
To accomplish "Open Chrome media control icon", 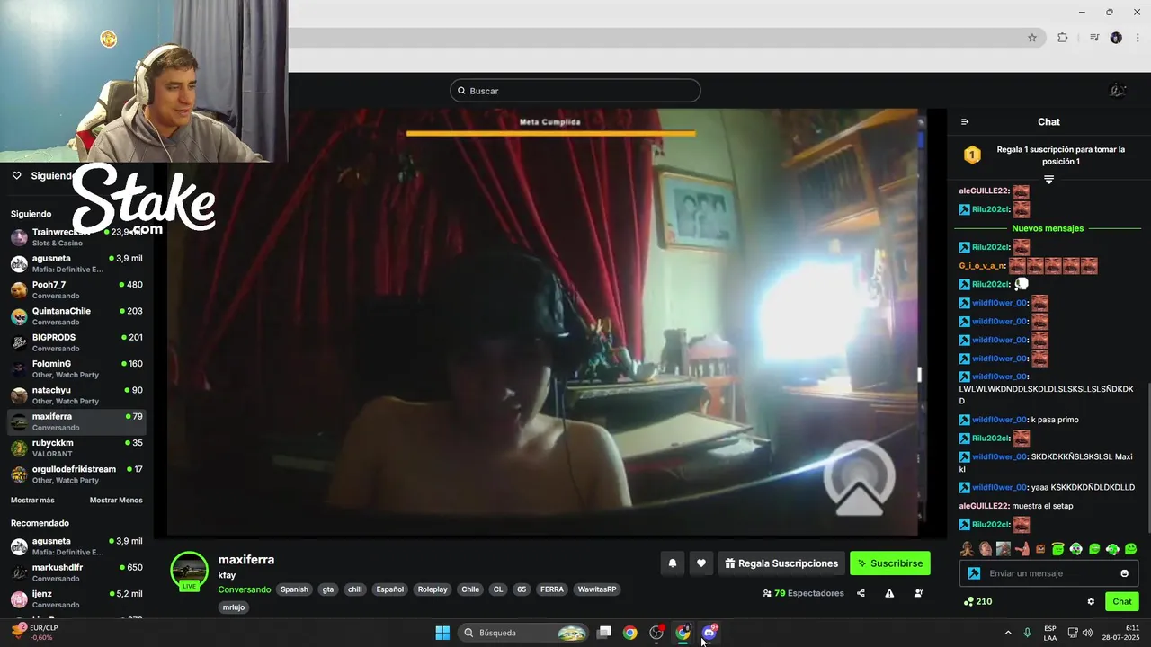I will (1093, 38).
